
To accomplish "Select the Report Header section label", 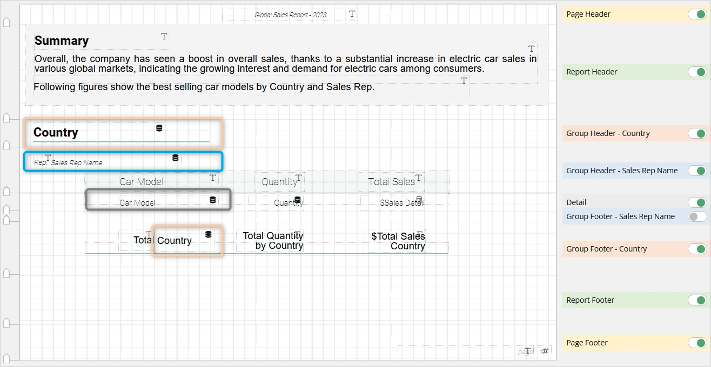I will (592, 72).
